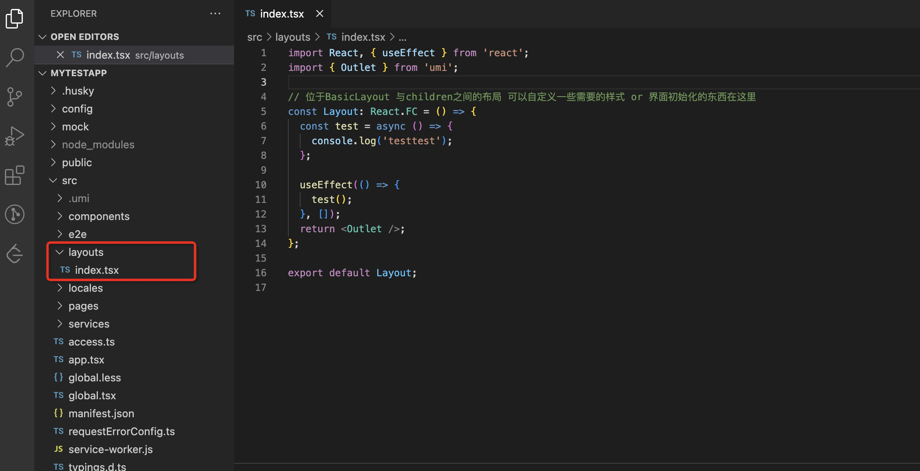Close the index.tsx editor tab

click(x=319, y=13)
